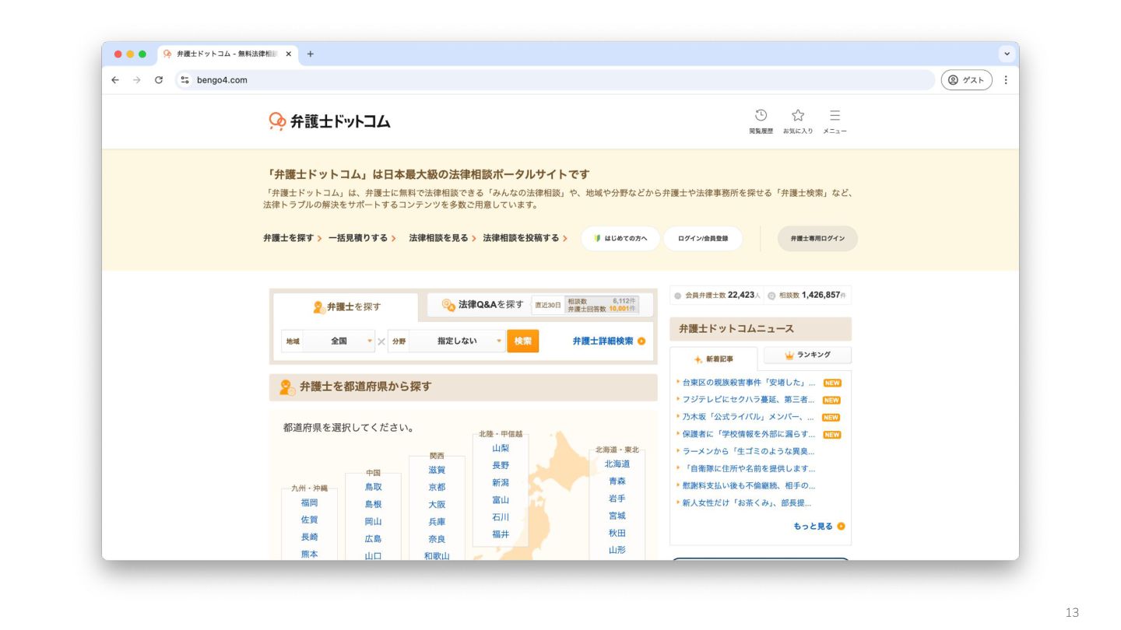Image resolution: width=1121 pixels, height=630 pixels.
Task: Select 京都 prefecture
Action: [437, 487]
